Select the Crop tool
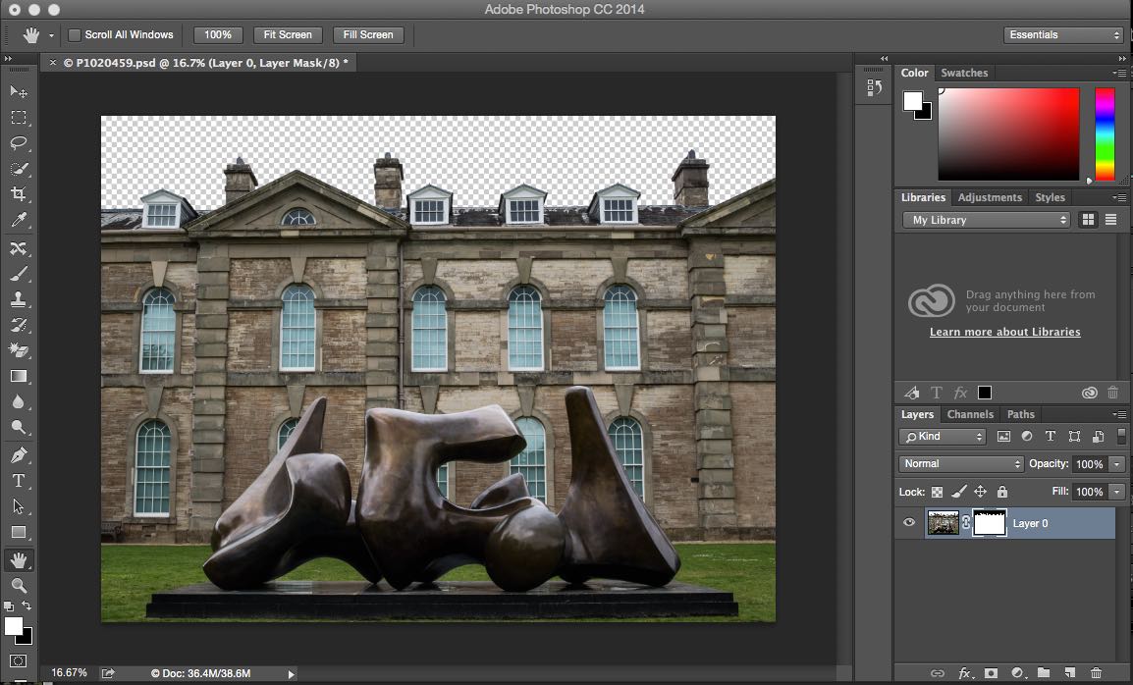Viewport: 1133px width, 685px height. pos(19,194)
